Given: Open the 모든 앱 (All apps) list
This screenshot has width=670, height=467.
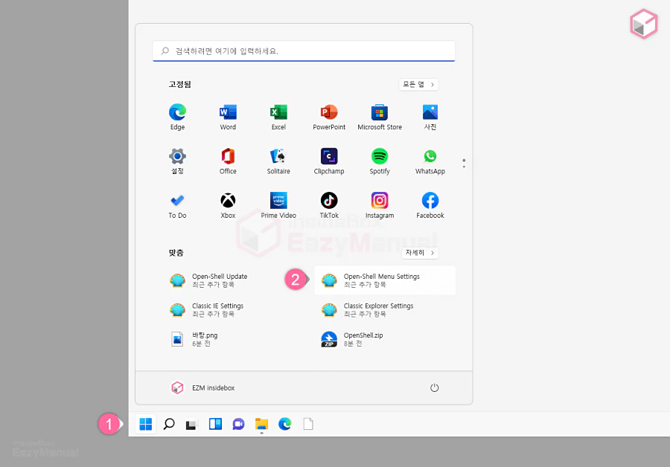Looking at the screenshot, I should [418, 85].
